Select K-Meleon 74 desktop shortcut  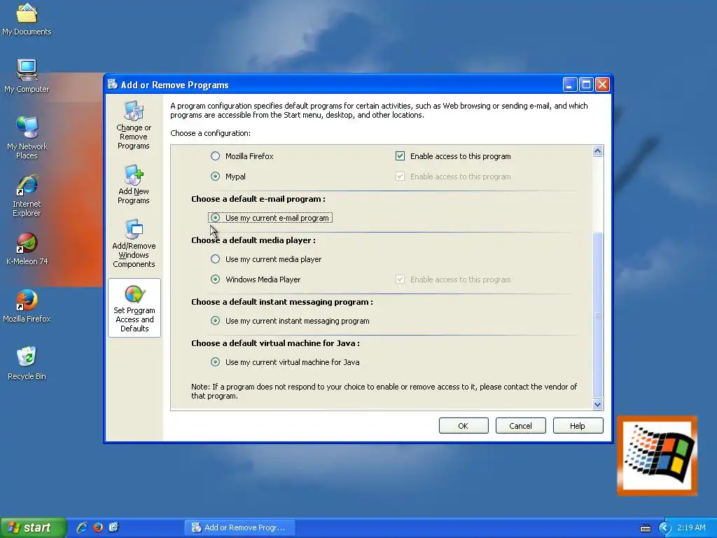pyautogui.click(x=27, y=249)
